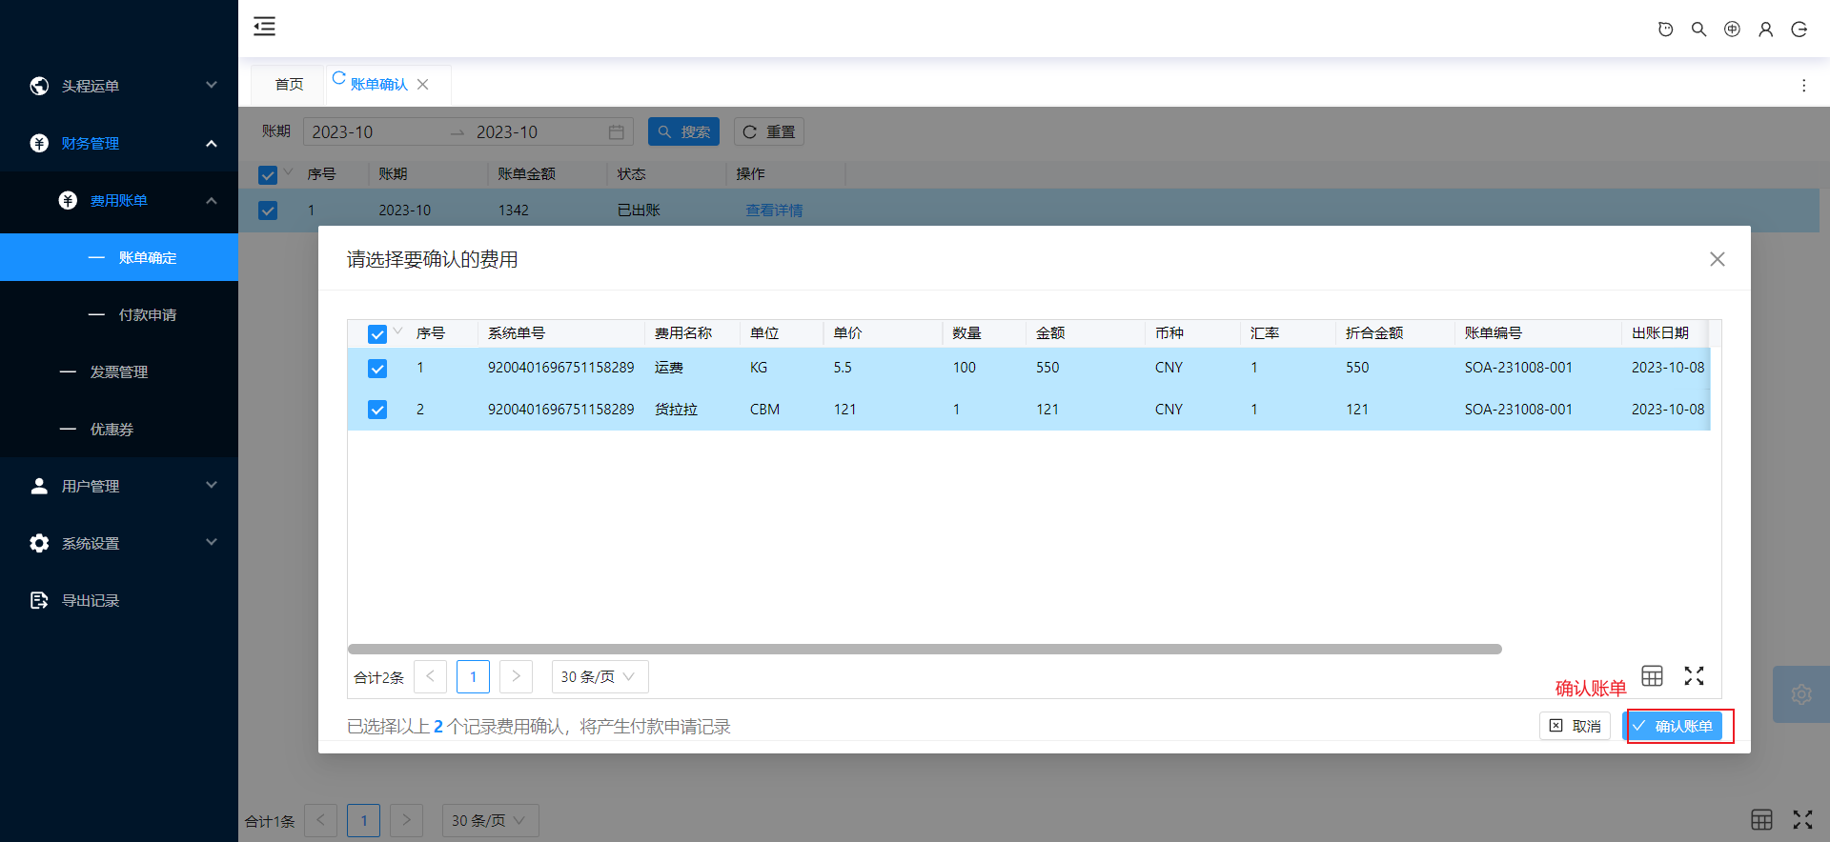Click the 重置 button
The height and width of the screenshot is (842, 1830).
point(769,131)
